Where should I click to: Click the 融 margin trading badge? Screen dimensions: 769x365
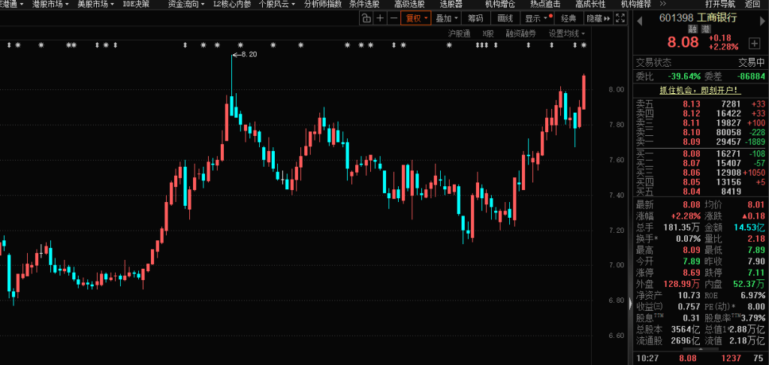[x=694, y=29]
